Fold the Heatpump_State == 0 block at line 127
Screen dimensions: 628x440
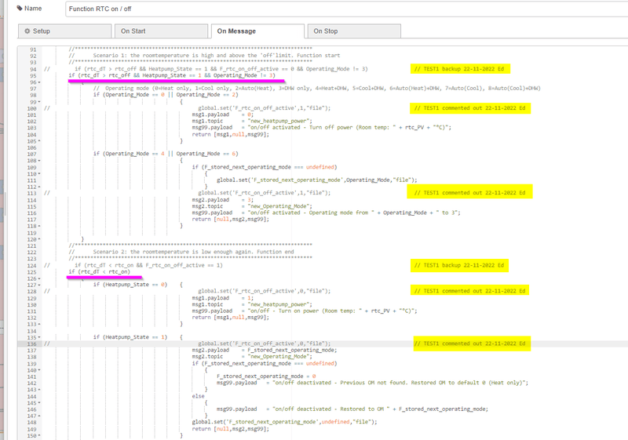(39, 285)
